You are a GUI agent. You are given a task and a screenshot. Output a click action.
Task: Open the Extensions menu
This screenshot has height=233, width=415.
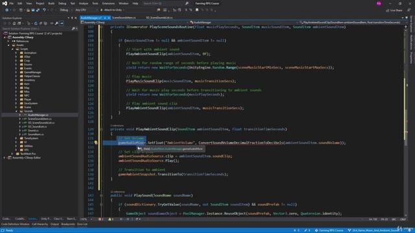click(108, 3)
